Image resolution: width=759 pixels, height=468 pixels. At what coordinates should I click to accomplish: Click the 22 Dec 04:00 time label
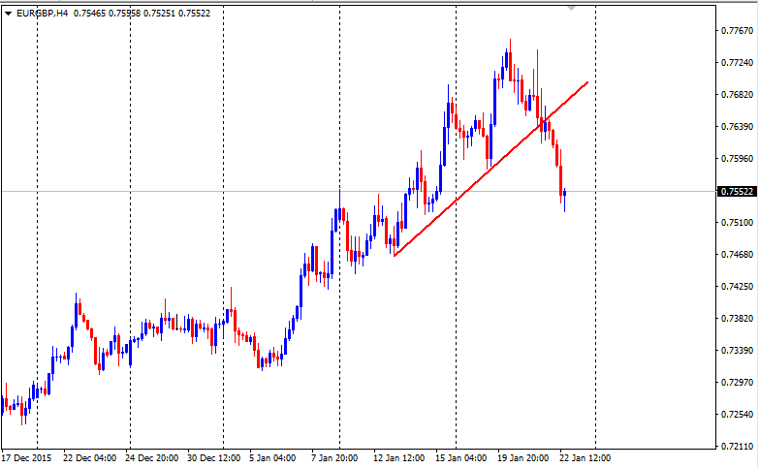89,458
